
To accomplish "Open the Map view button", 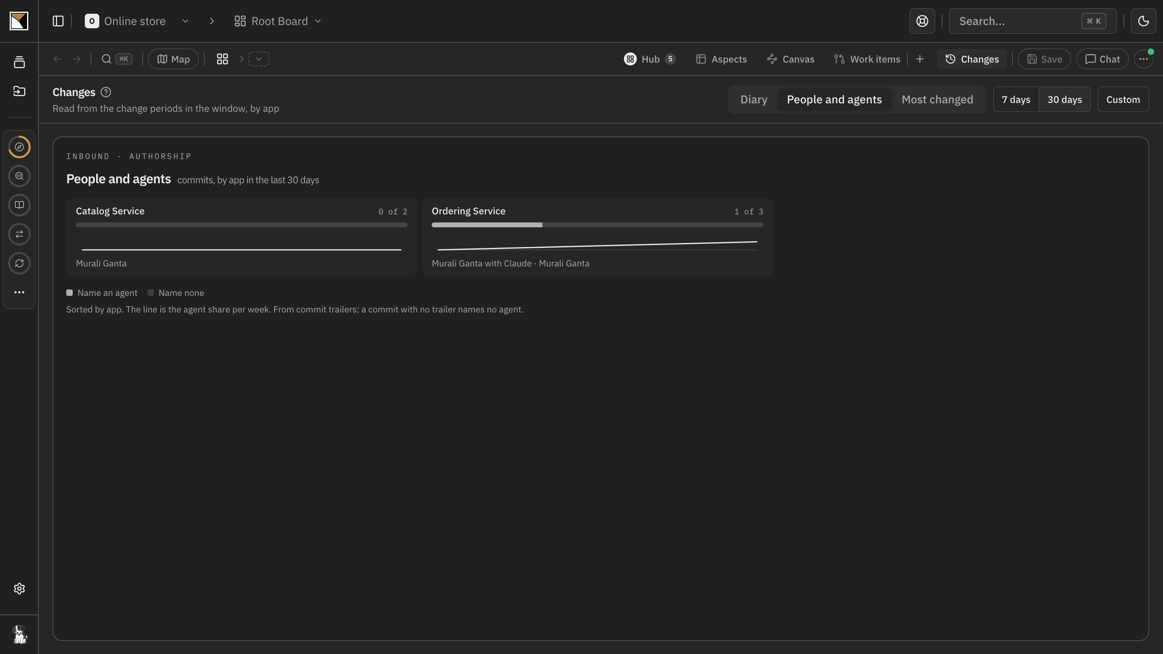I will coord(173,59).
